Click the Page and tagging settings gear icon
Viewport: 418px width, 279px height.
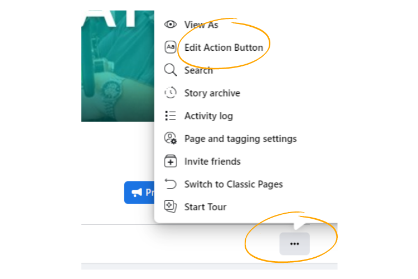(x=171, y=138)
